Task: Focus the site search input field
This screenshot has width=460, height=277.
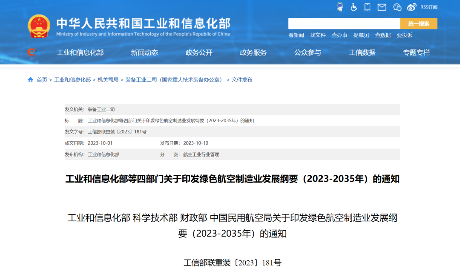Action: [344, 24]
